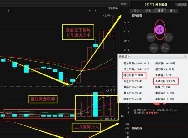
Task: Open settings gear for 主力 indicator panel
Action: click(x=112, y=119)
